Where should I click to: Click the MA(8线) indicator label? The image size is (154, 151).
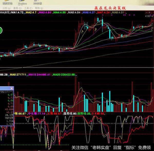(5, 13)
